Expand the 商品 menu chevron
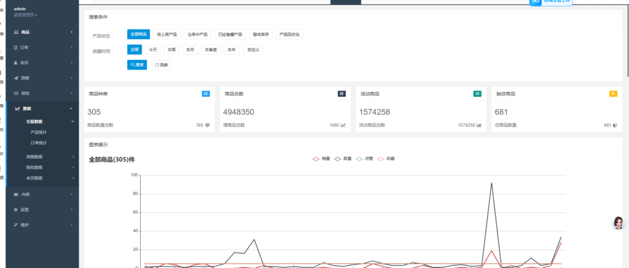629x268 pixels. [x=72, y=32]
